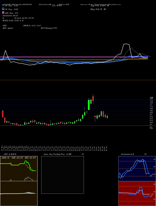Click the "BUY Slowing @ 0%" signal text
Viewport: 156px width, 206px height.
point(49,28)
